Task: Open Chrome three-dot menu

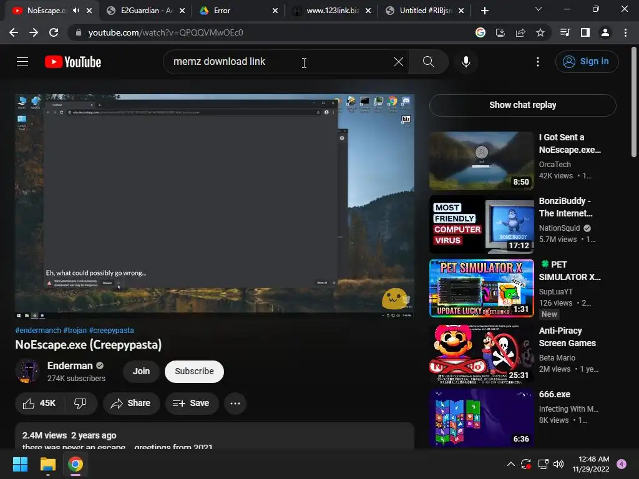Action: (x=625, y=32)
